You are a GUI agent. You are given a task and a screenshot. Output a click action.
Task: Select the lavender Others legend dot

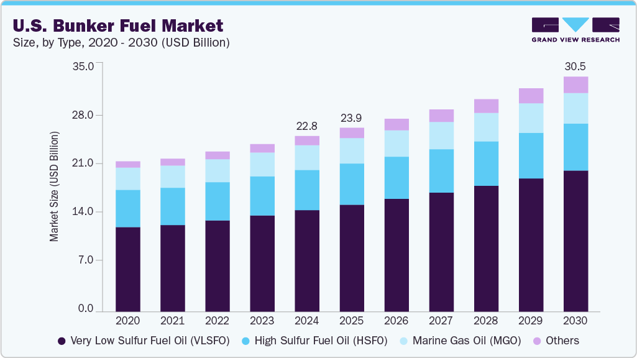pyautogui.click(x=536, y=341)
